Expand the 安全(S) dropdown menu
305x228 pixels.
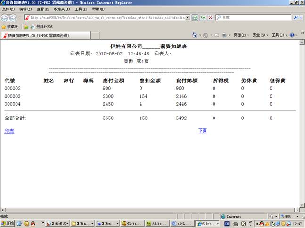click(259, 35)
